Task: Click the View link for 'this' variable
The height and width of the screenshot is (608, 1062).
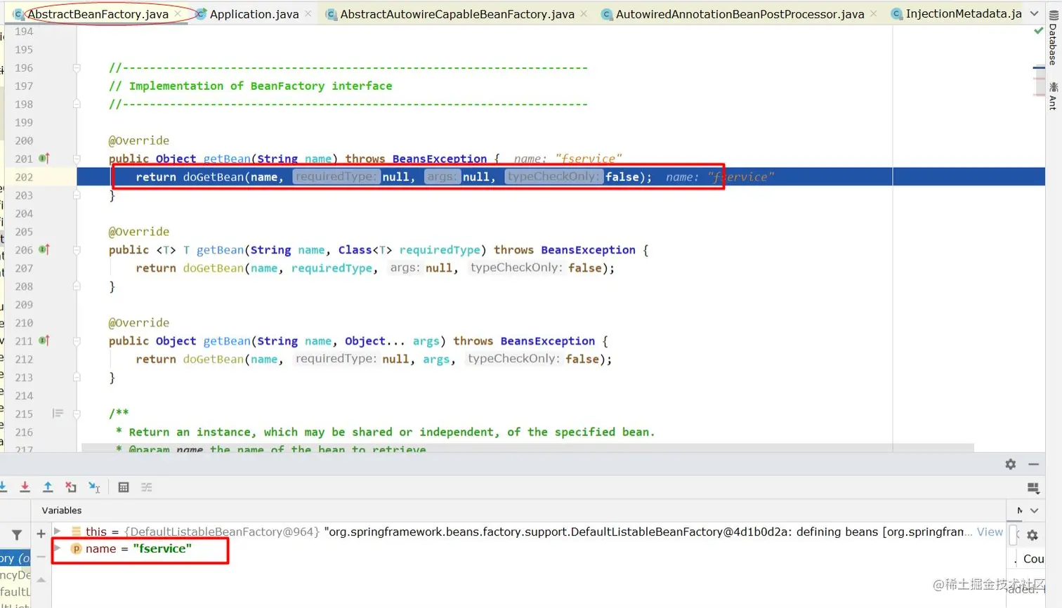Action: pyautogui.click(x=990, y=531)
